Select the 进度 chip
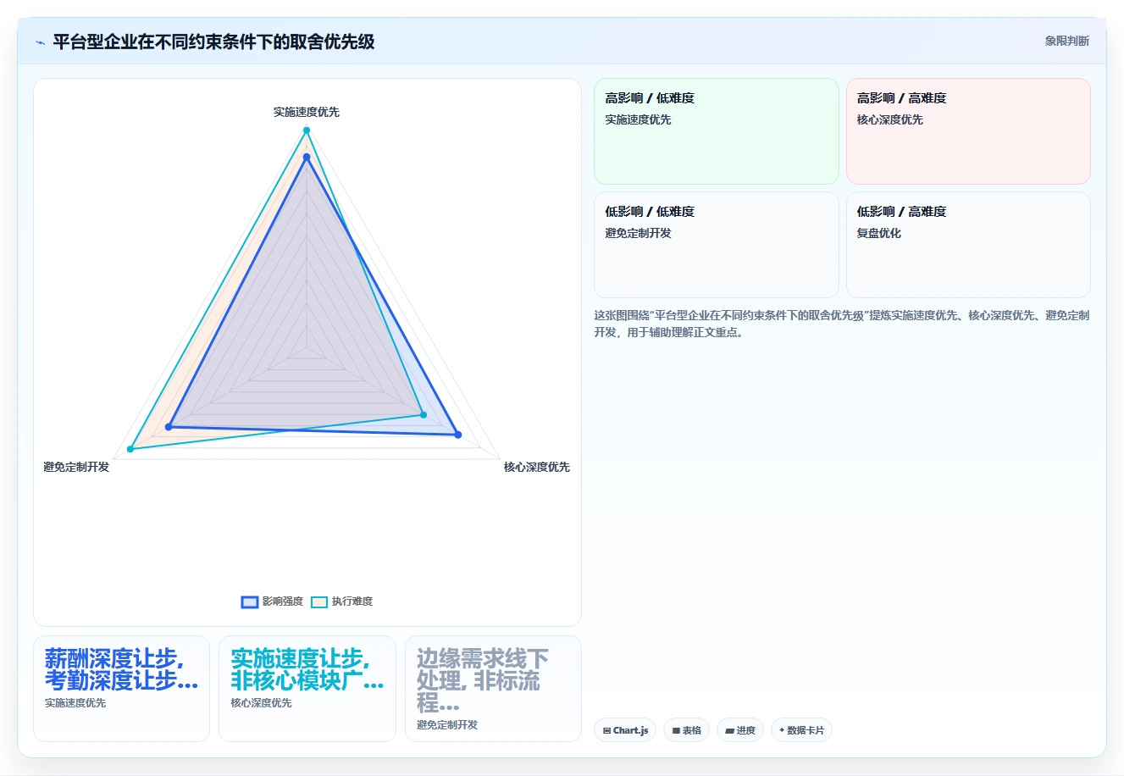Viewport: 1124px width, 776px height. (x=740, y=730)
